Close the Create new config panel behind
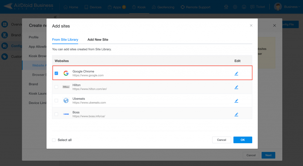This screenshot has height=166, width=303. click(274, 25)
